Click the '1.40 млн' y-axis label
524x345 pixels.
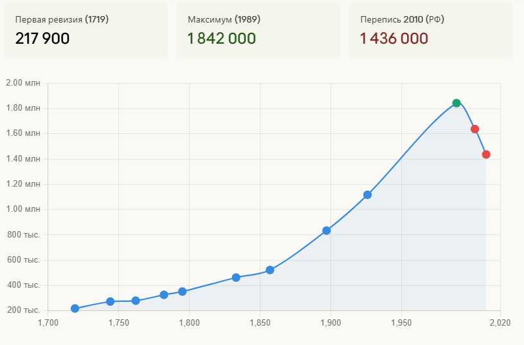(23, 158)
